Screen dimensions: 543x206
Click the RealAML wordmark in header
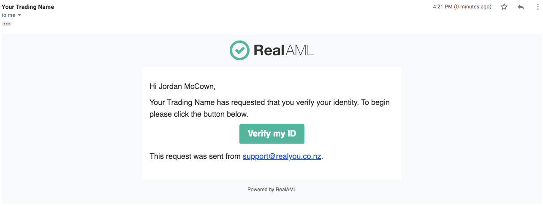[x=284, y=51]
